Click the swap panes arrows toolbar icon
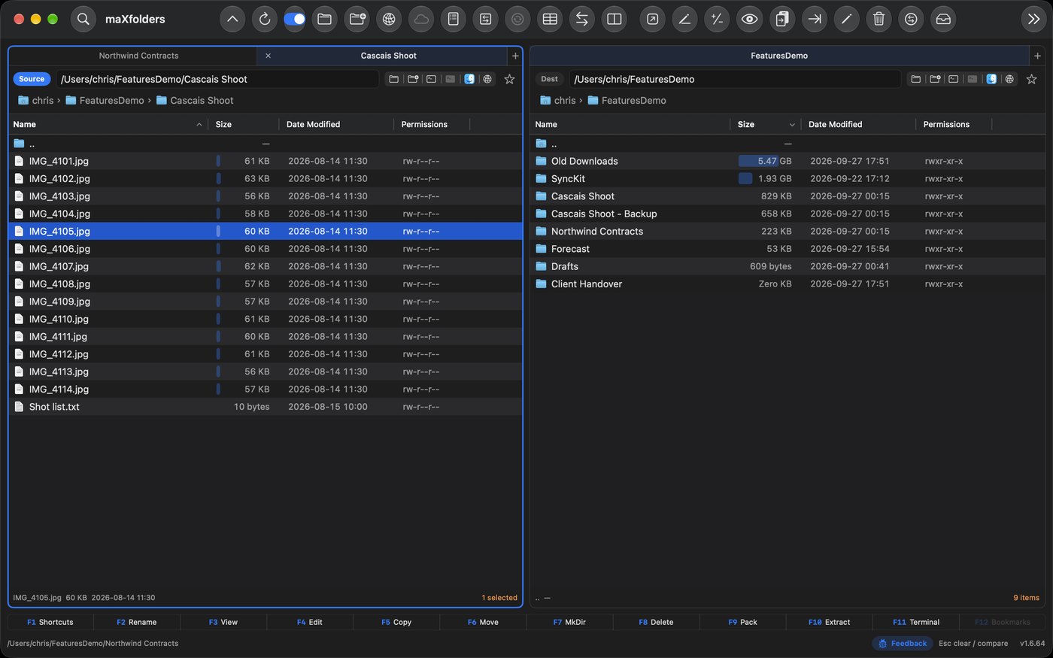 click(x=581, y=20)
